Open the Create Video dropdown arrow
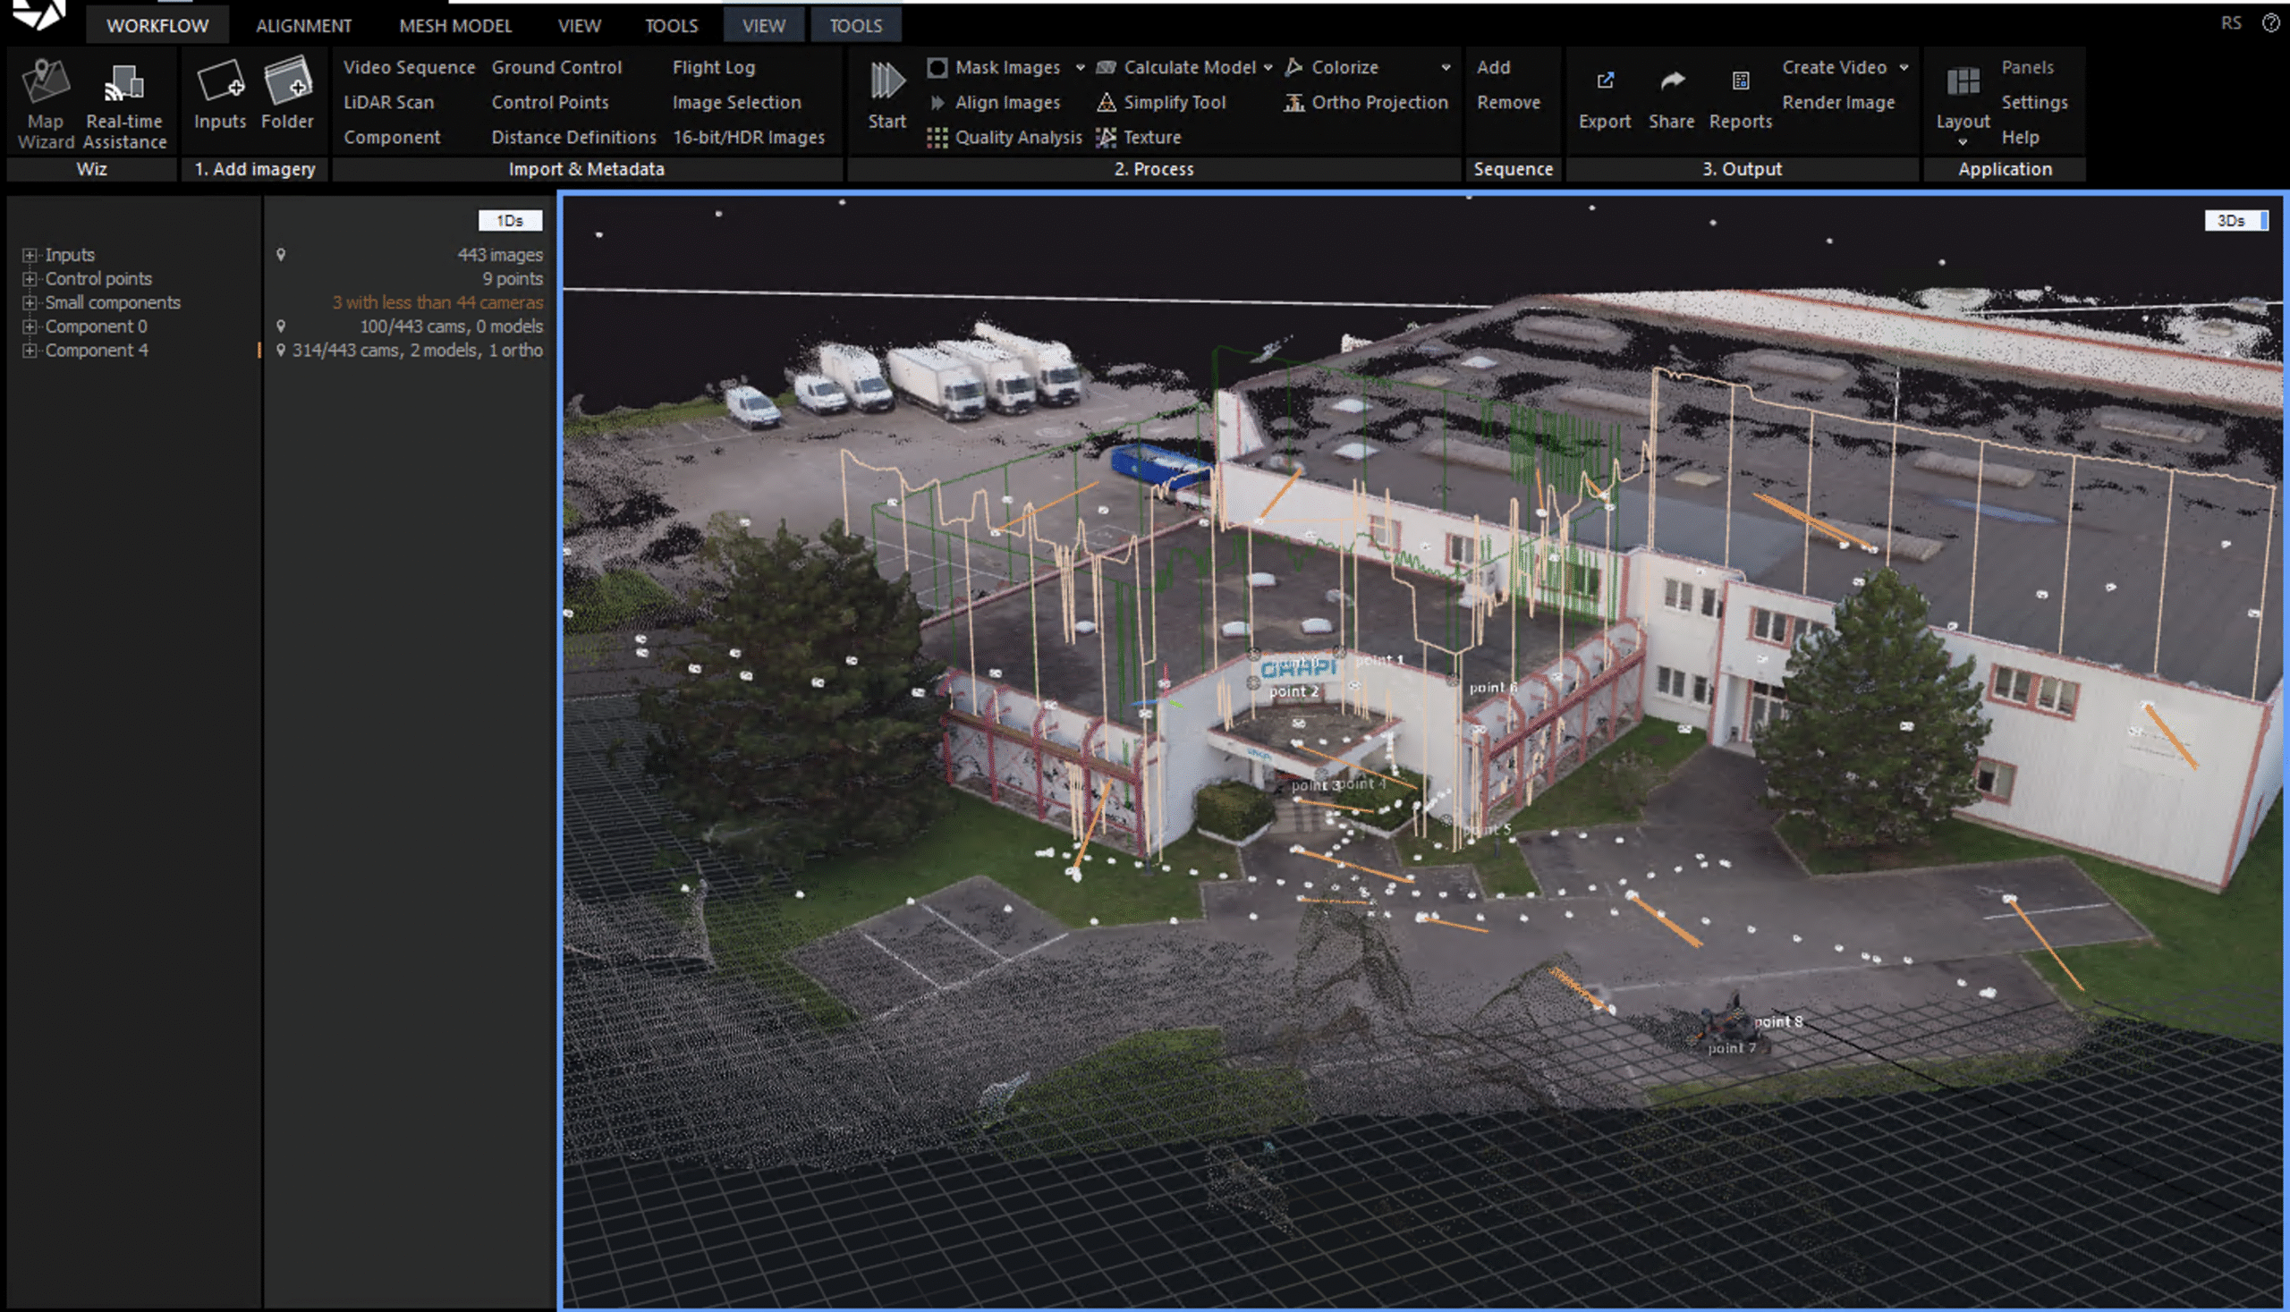Image resolution: width=2290 pixels, height=1312 pixels. point(1904,68)
